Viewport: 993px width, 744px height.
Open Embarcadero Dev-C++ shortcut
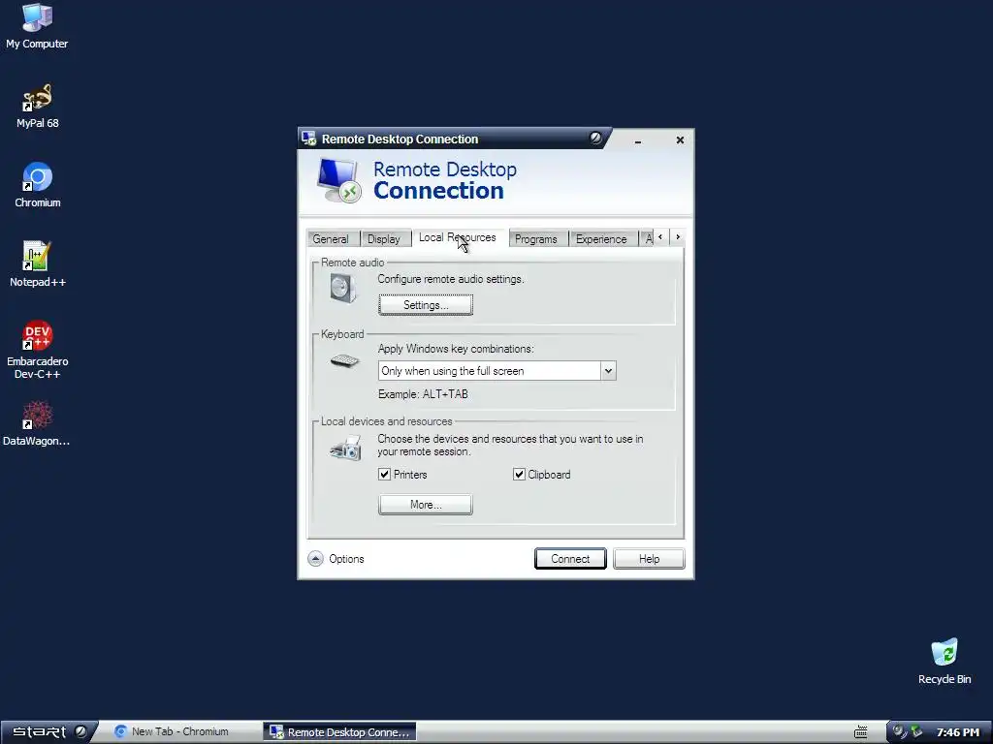click(38, 349)
